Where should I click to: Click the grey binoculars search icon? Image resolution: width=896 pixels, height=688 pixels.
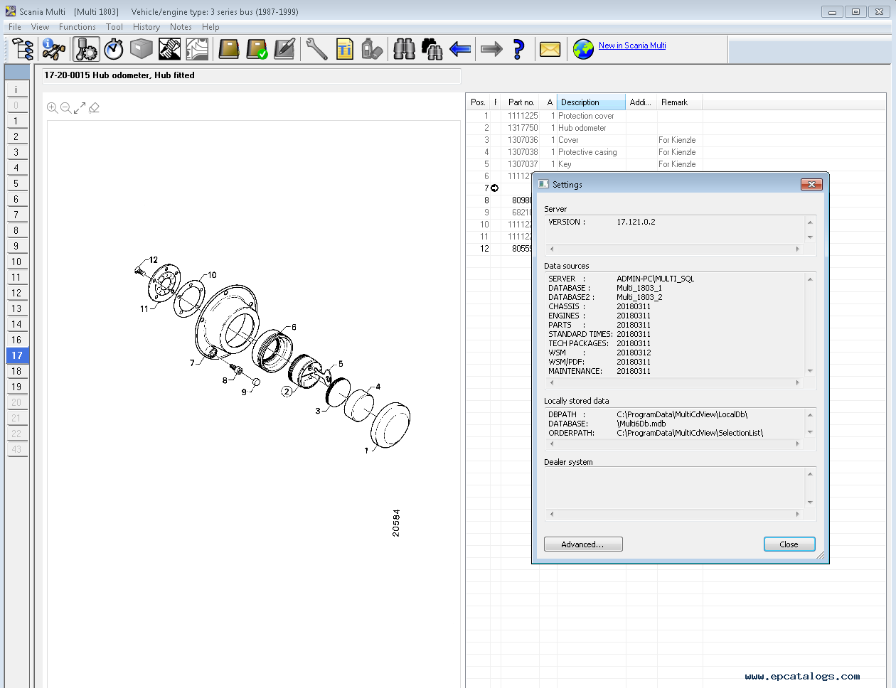point(405,49)
